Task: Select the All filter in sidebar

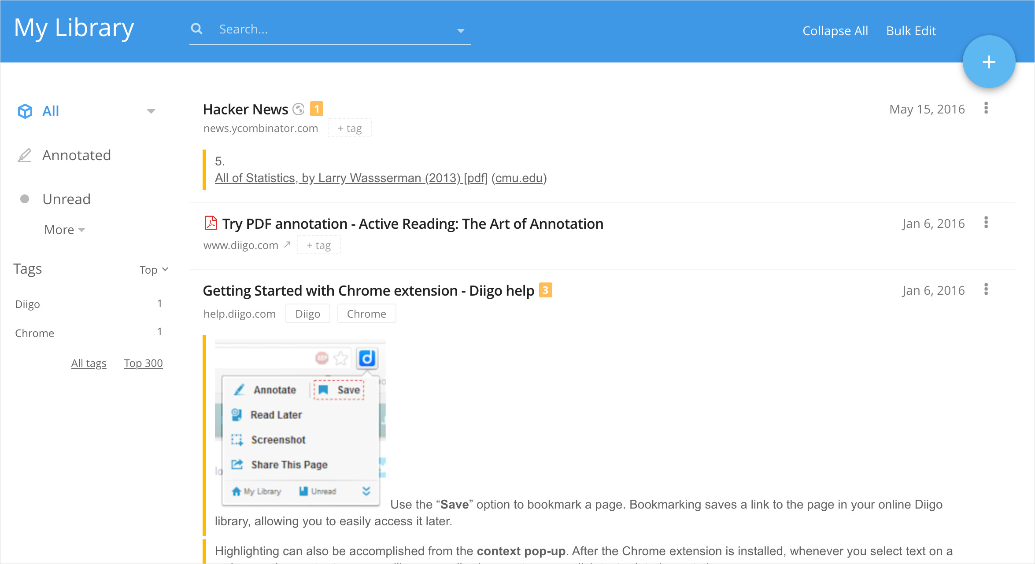Action: pyautogui.click(x=51, y=111)
